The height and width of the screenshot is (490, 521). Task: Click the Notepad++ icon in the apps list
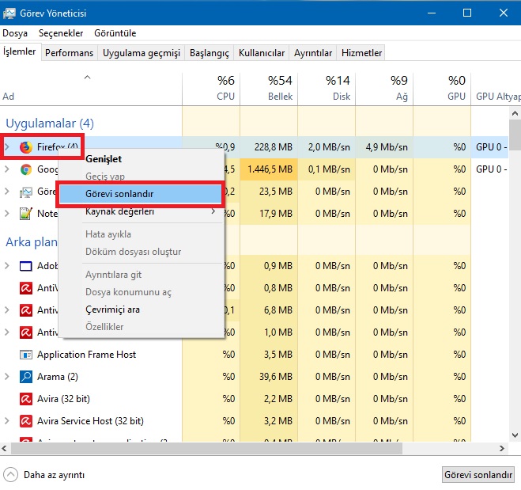click(26, 214)
